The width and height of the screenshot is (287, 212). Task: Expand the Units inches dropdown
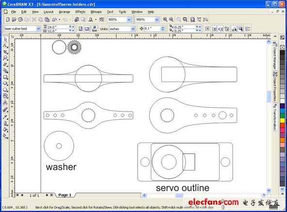(x=133, y=29)
